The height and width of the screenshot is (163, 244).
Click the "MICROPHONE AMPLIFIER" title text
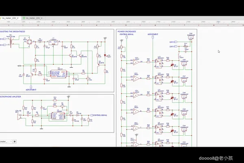click(x=11, y=97)
